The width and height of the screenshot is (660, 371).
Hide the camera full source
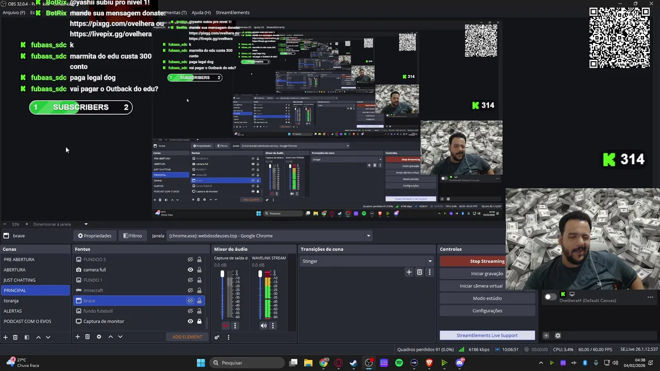tap(190, 270)
